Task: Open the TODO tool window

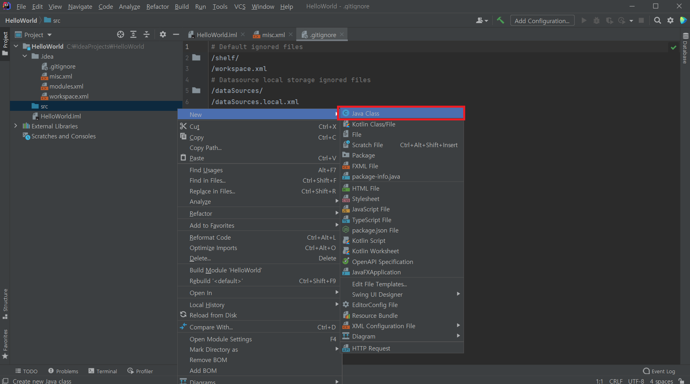Action: (x=26, y=371)
